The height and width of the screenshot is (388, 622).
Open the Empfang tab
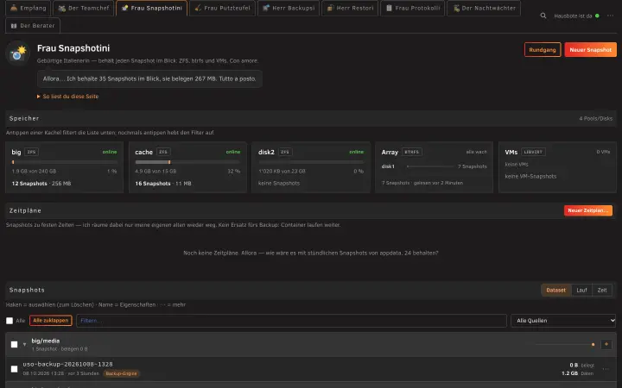(x=28, y=8)
